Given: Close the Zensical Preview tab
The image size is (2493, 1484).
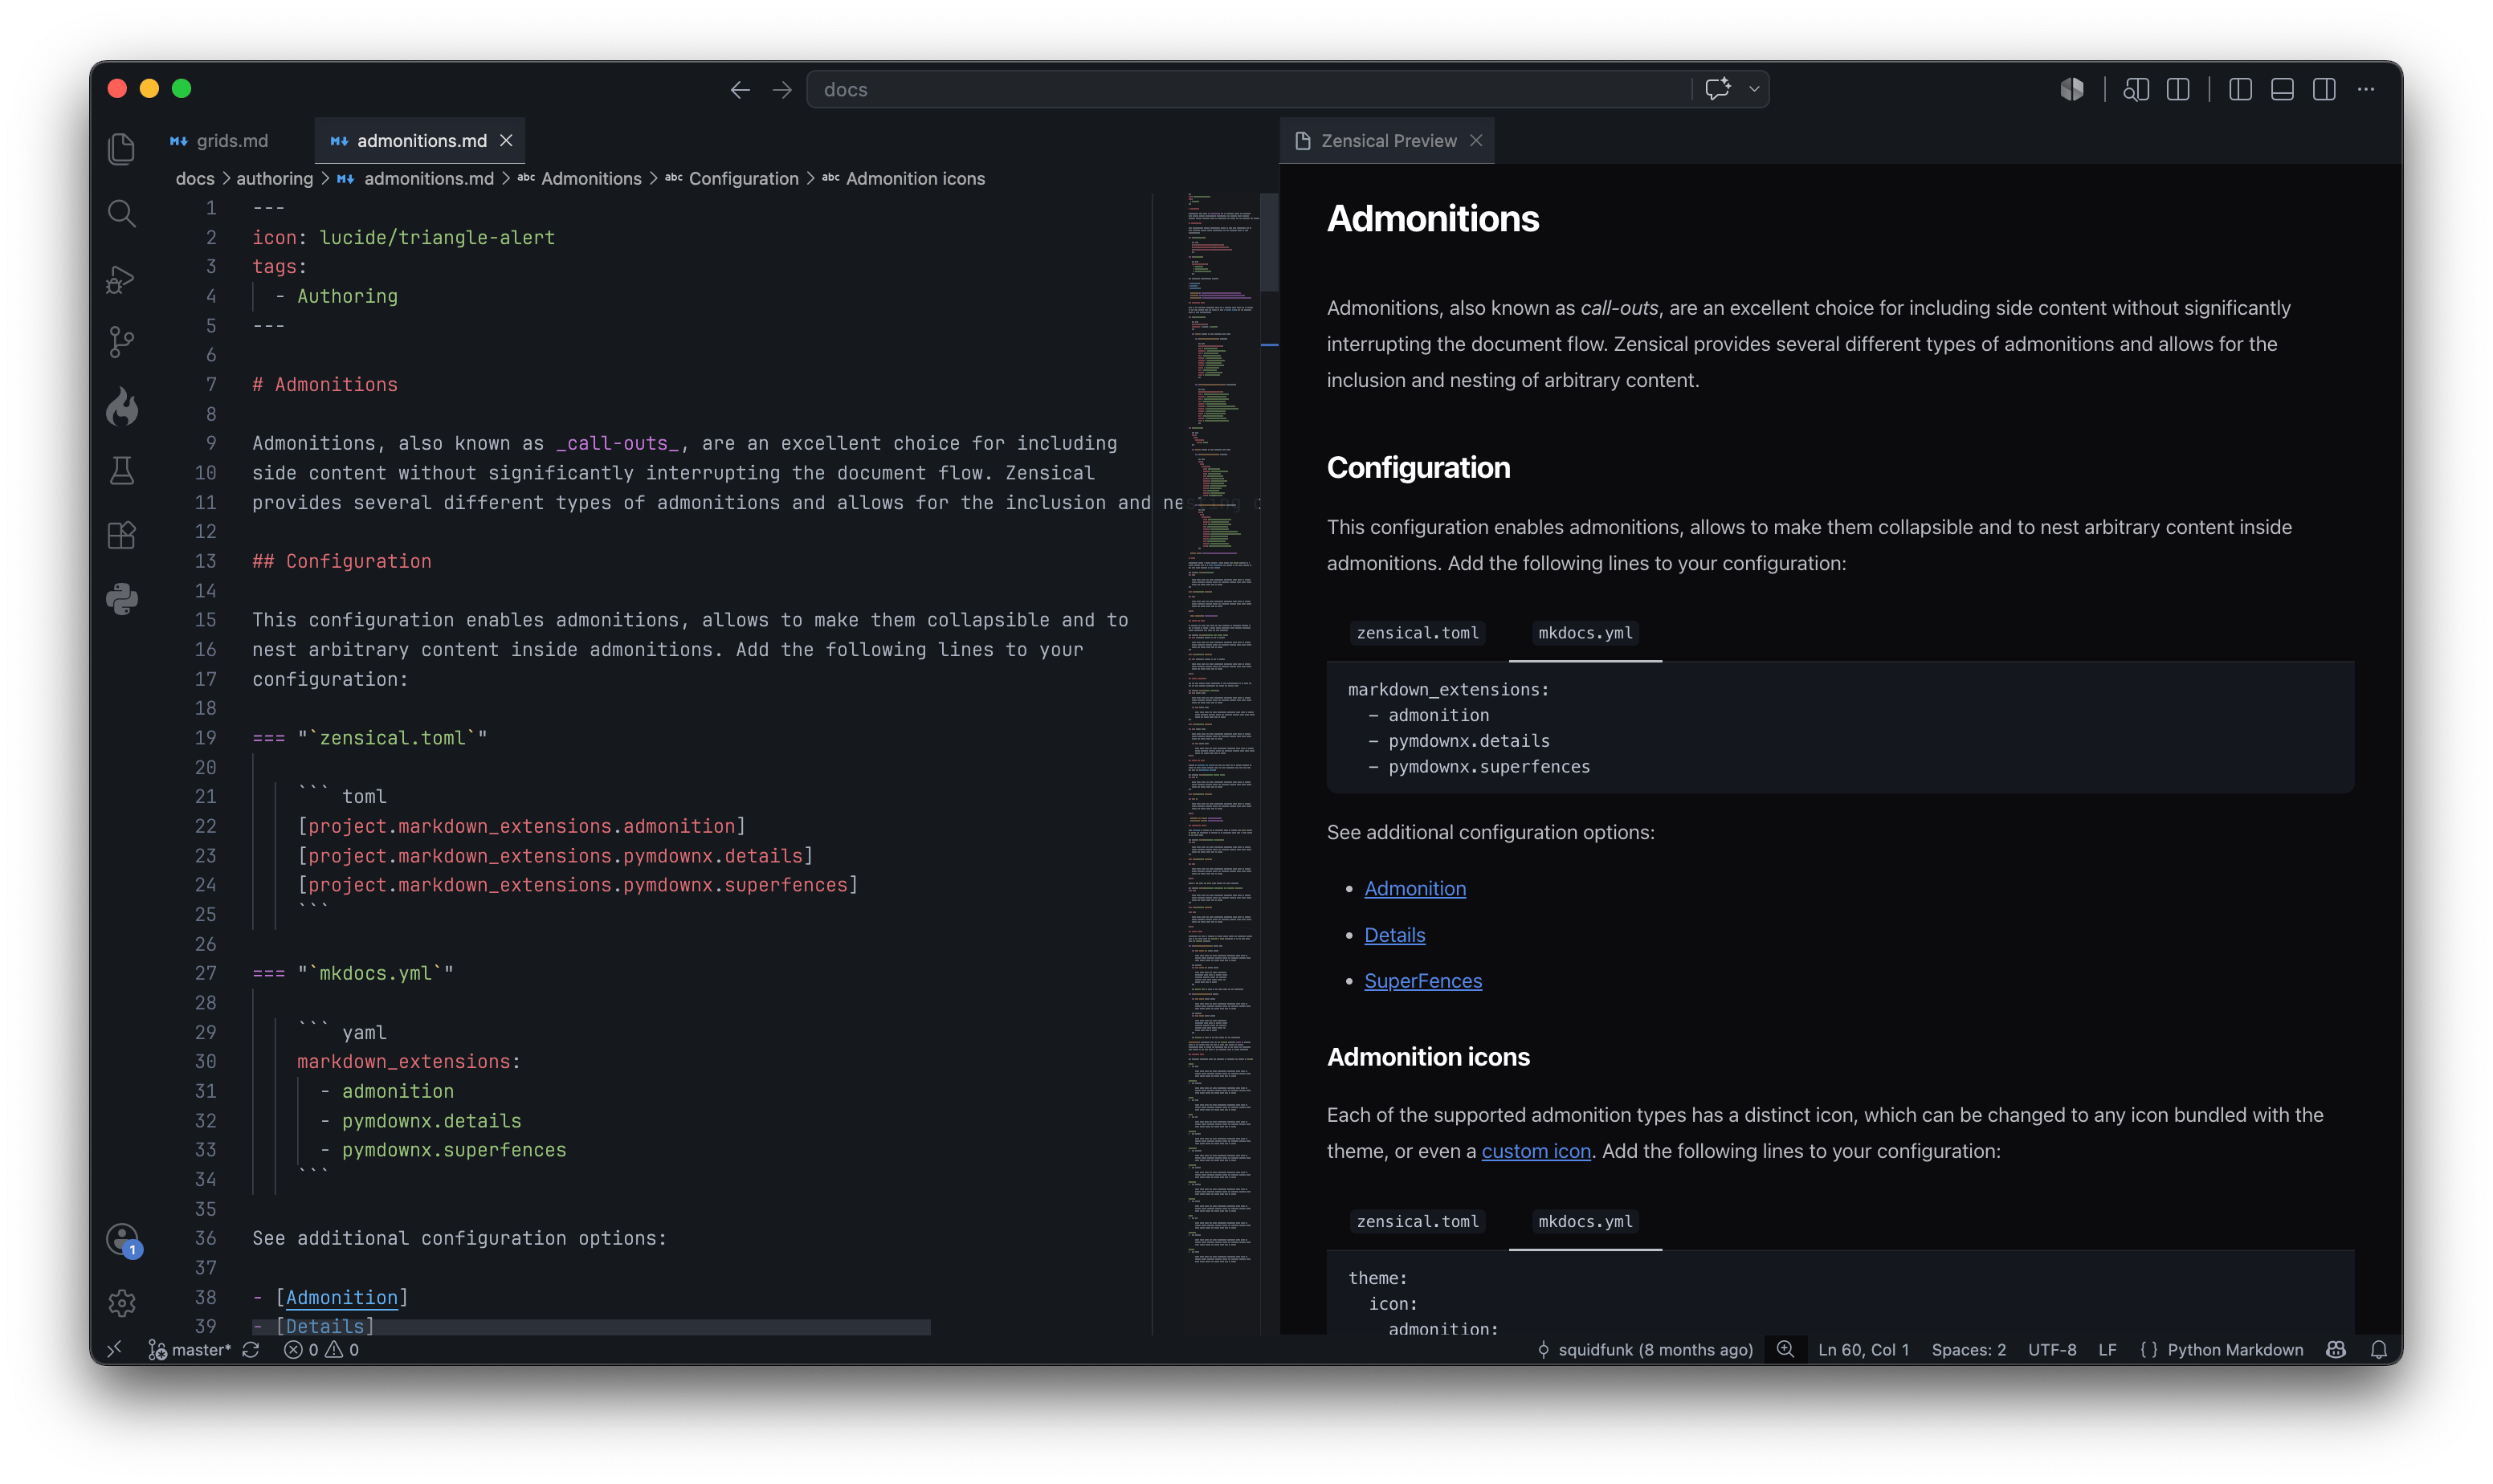Looking at the screenshot, I should click(1476, 141).
